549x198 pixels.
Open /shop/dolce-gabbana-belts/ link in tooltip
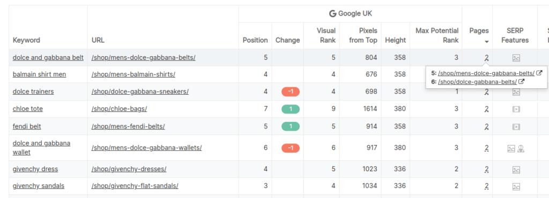(477, 82)
